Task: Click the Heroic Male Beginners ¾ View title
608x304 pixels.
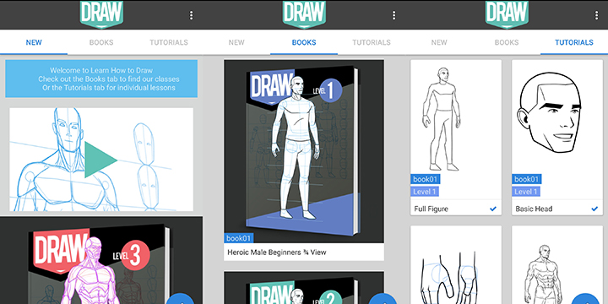Action: click(276, 252)
